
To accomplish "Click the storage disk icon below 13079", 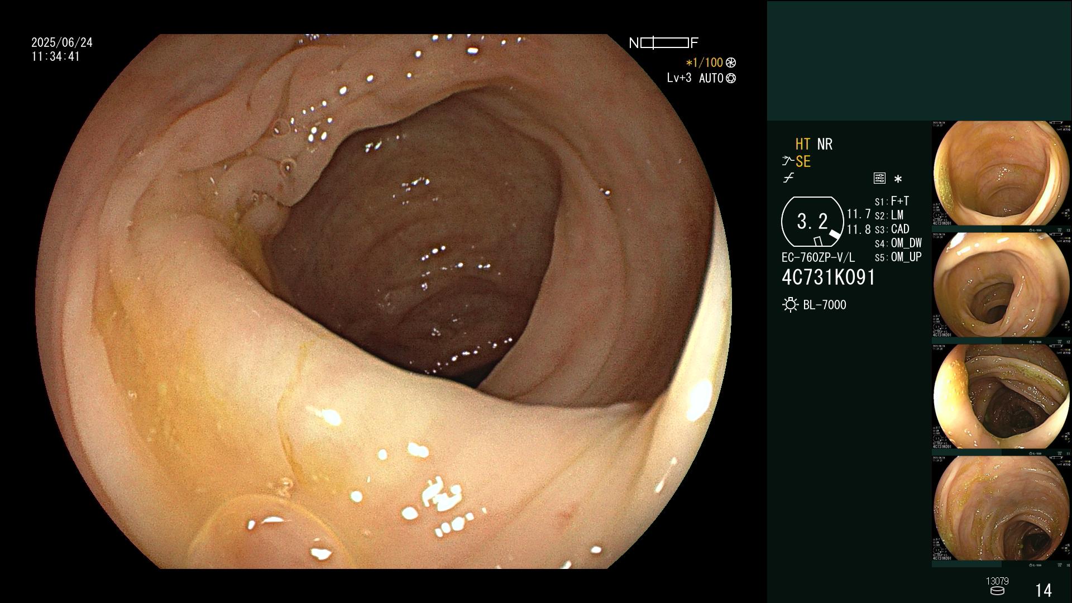I will (997, 591).
